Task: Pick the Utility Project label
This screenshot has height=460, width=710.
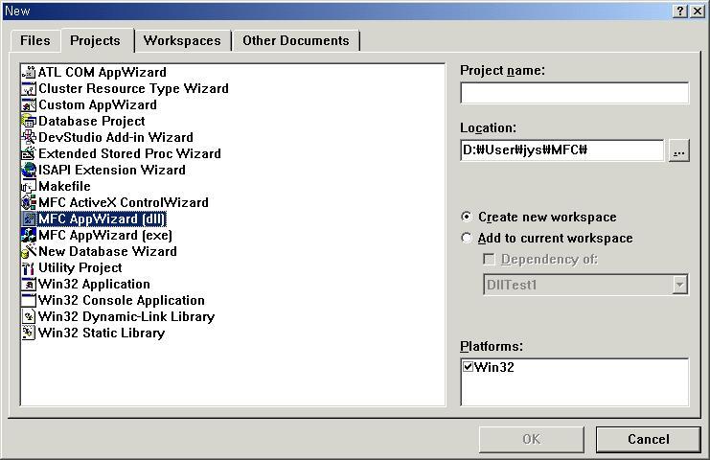Action: [x=80, y=267]
